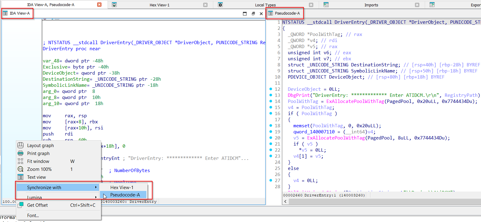Switch to the Local Types tab

point(265,5)
